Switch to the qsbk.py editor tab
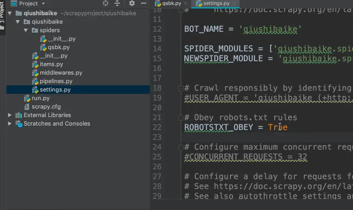This screenshot has height=210, width=353. [171, 4]
